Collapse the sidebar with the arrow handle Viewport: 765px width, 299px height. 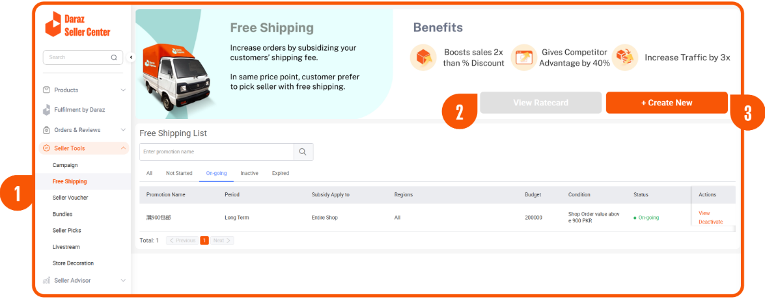(x=131, y=57)
